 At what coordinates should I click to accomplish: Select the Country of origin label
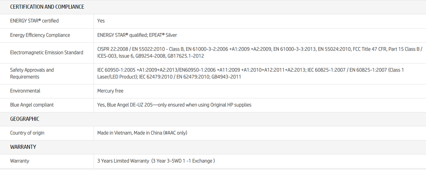pos(27,133)
